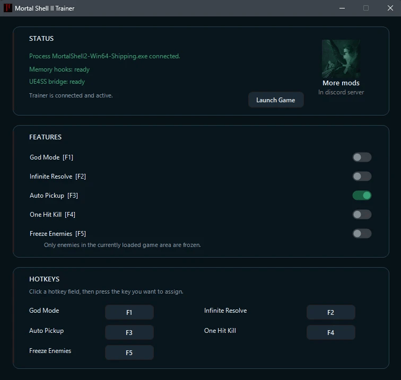
Task: Open the More mods discord thumbnail
Action: pyautogui.click(x=341, y=59)
